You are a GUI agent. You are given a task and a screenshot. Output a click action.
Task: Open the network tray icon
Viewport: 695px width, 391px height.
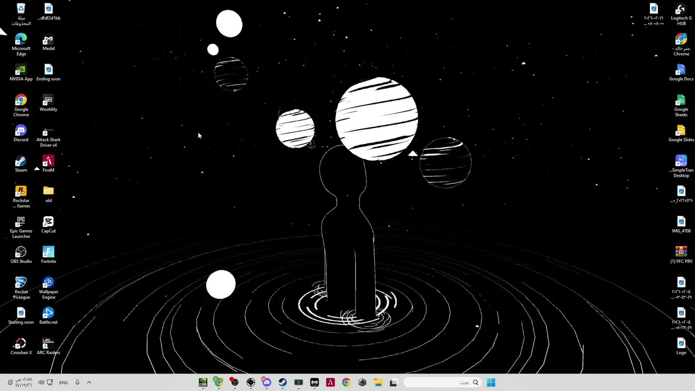[50, 382]
